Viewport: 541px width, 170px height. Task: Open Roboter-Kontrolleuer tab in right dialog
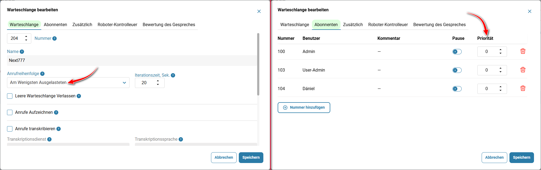coord(388,24)
